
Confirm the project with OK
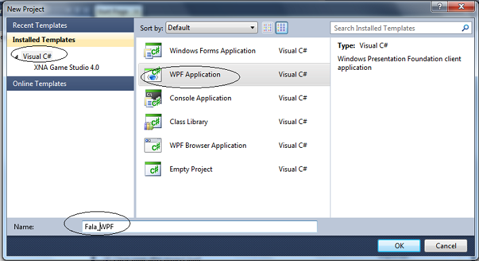[x=399, y=245]
